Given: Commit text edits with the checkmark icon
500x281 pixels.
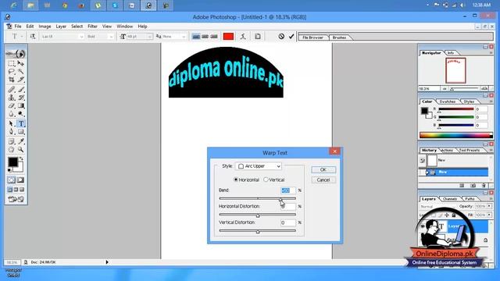Looking at the screenshot, I should click(291, 37).
